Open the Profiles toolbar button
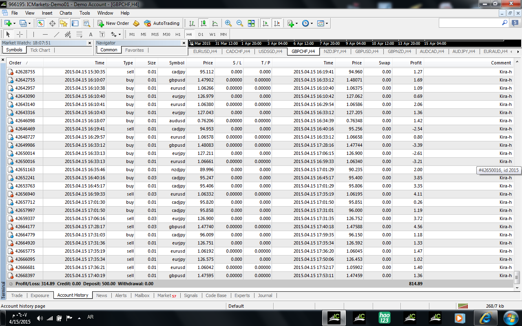This screenshot has width=522, height=326. pos(23,23)
